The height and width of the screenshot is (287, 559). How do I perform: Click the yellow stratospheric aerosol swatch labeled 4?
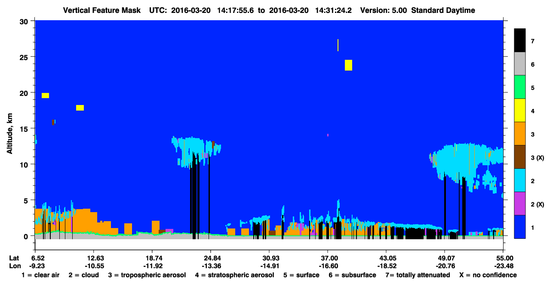(x=520, y=110)
